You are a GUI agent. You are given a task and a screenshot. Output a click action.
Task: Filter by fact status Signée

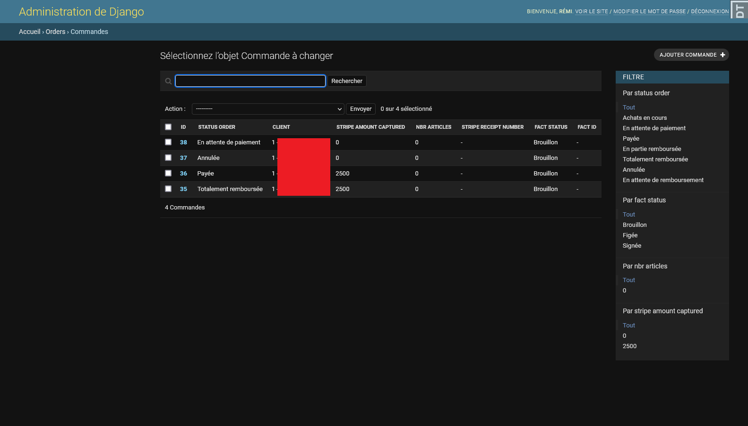[632, 245]
